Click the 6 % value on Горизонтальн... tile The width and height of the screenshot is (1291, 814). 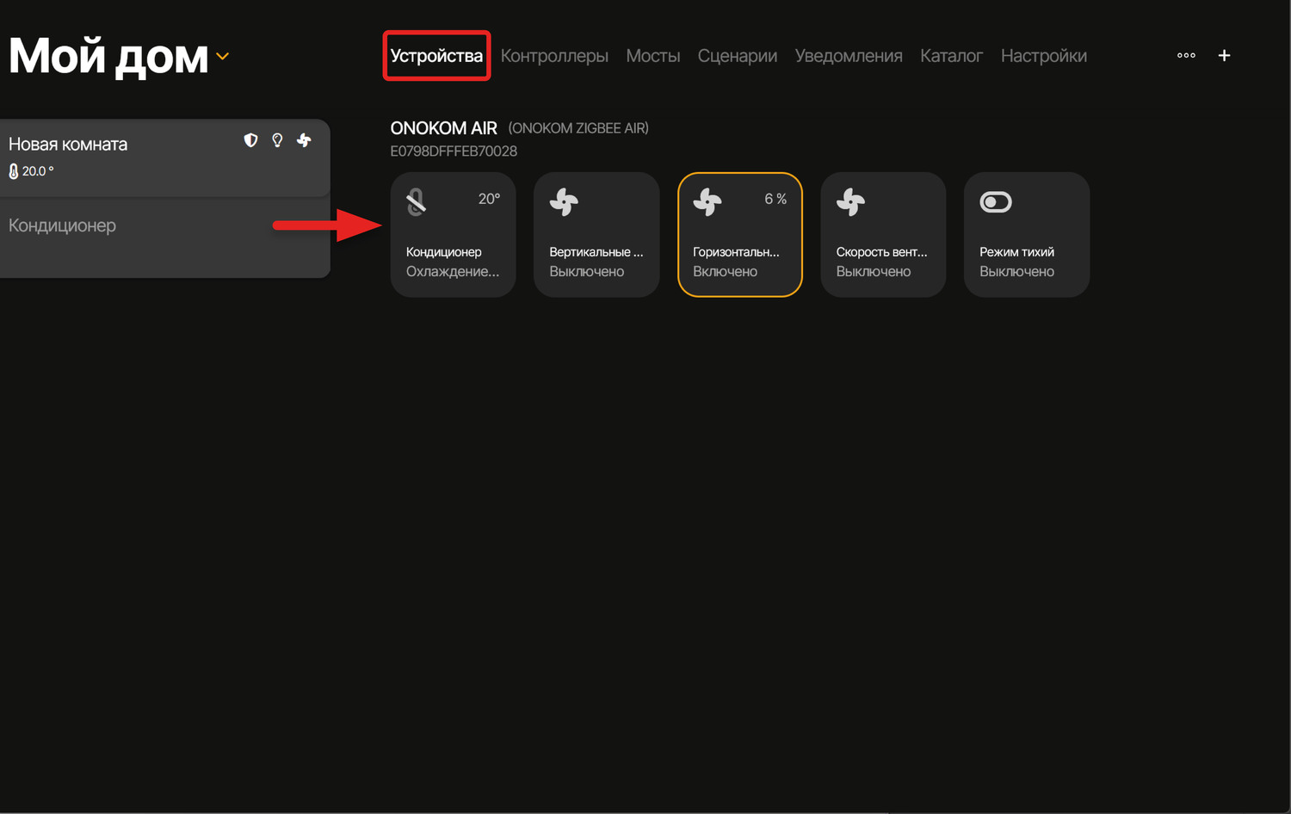click(x=775, y=199)
